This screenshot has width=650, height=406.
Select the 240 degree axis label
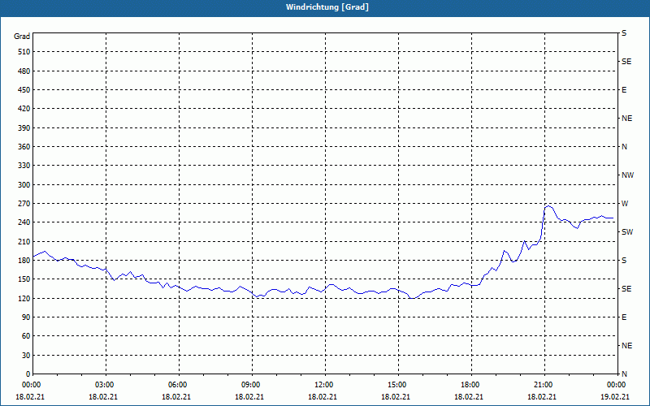pos(24,222)
